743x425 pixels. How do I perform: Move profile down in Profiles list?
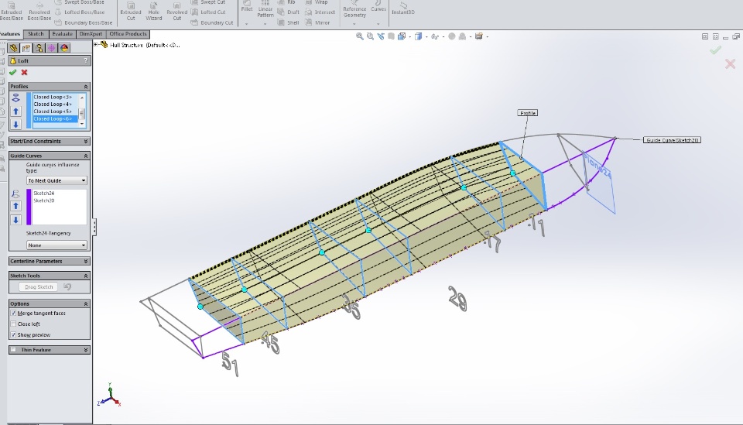pyautogui.click(x=15, y=124)
